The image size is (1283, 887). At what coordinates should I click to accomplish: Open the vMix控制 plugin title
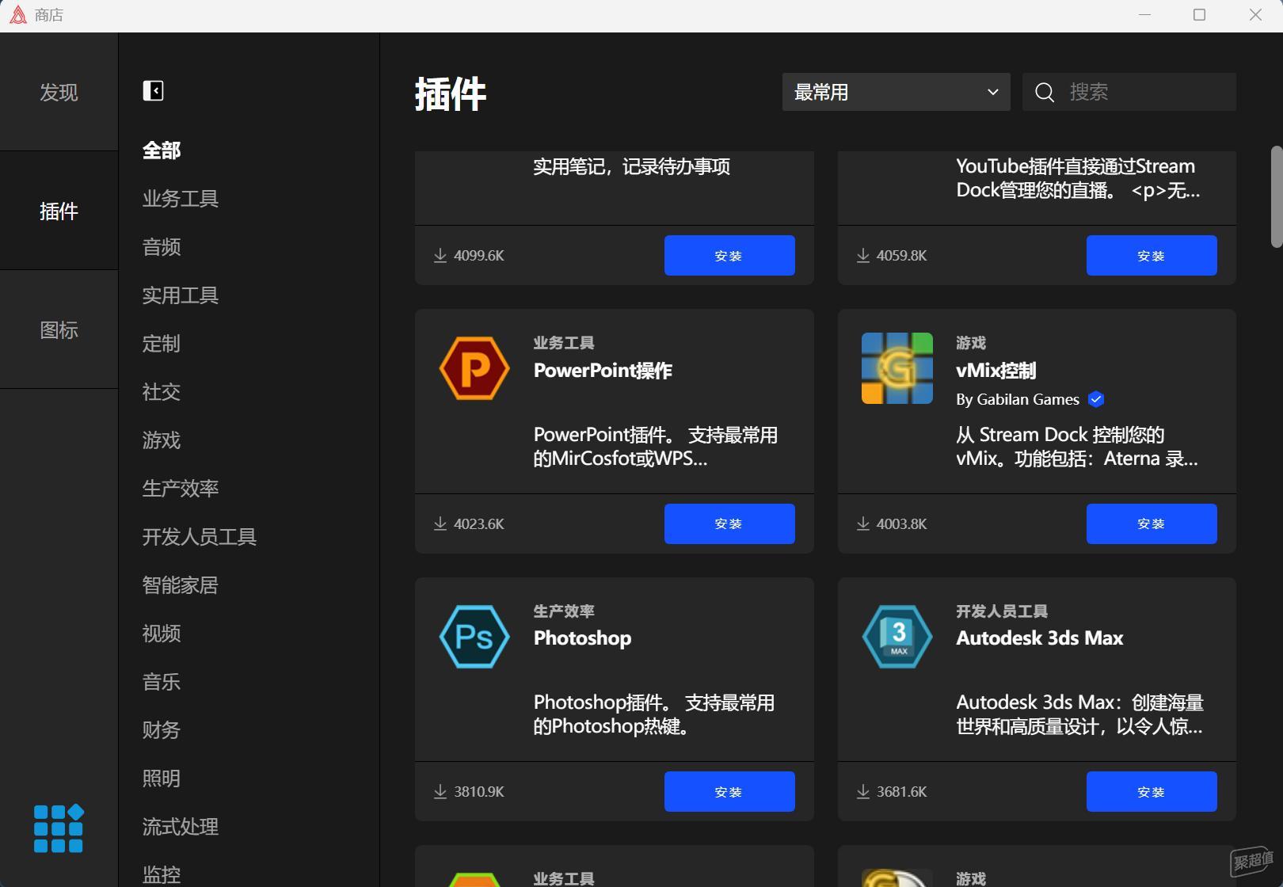point(996,371)
